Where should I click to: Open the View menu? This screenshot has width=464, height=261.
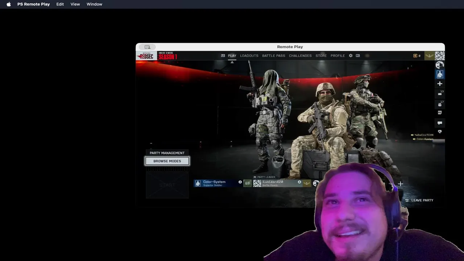click(x=75, y=4)
